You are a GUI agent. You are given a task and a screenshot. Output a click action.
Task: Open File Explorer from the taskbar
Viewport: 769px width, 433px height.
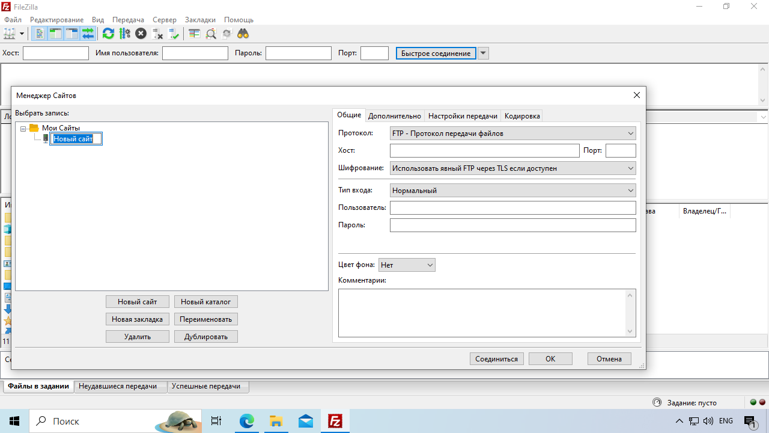pyautogui.click(x=276, y=421)
